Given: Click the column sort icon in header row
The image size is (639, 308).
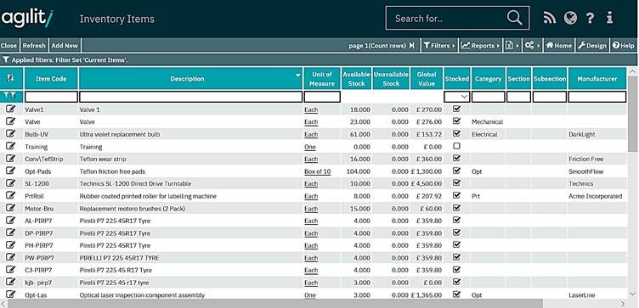Looking at the screenshot, I should (x=11, y=78).
